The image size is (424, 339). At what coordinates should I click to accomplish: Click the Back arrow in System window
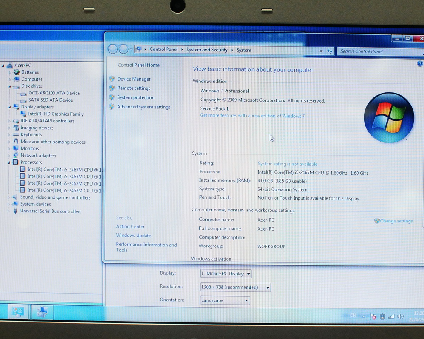click(x=113, y=49)
